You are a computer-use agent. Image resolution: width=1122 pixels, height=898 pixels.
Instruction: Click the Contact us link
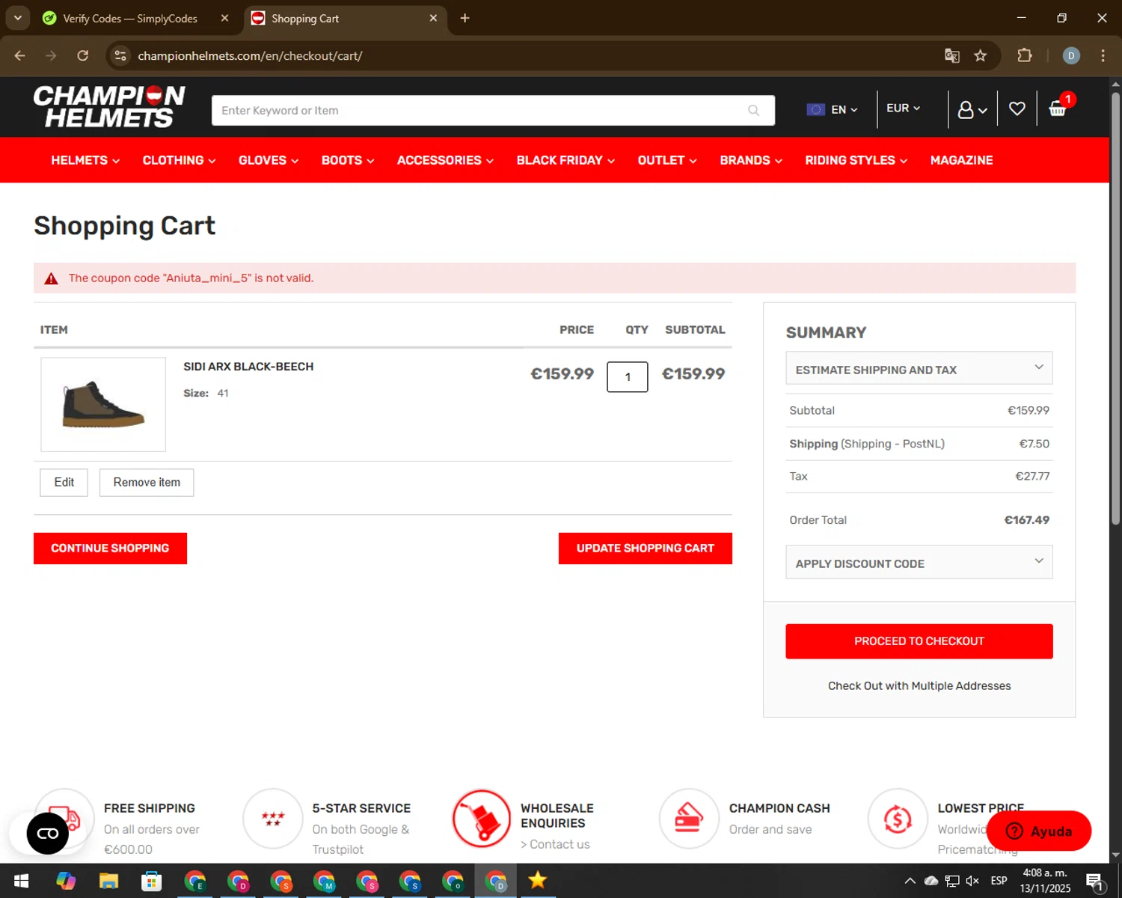pyautogui.click(x=555, y=844)
